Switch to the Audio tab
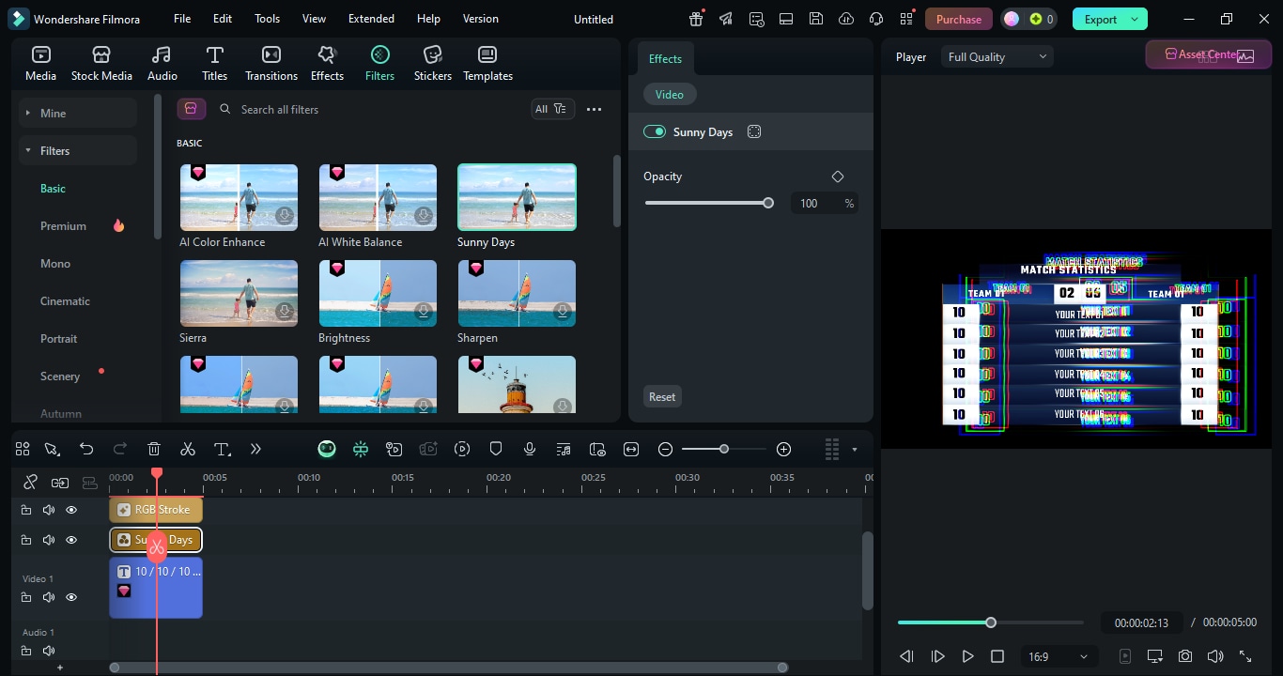The width and height of the screenshot is (1283, 676). tap(162, 63)
